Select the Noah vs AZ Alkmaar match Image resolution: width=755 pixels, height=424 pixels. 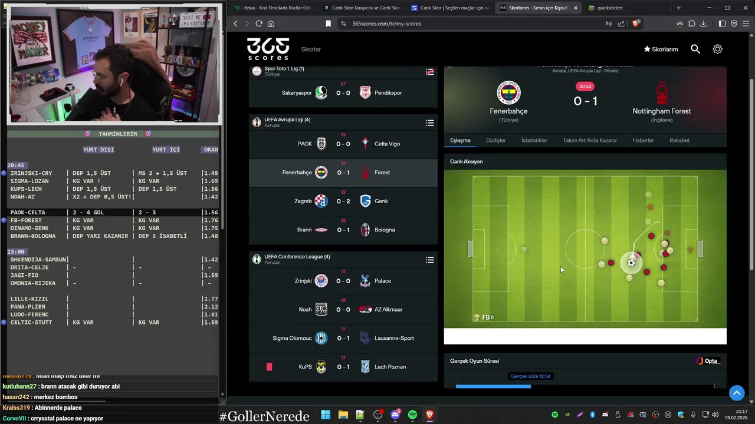(x=343, y=309)
